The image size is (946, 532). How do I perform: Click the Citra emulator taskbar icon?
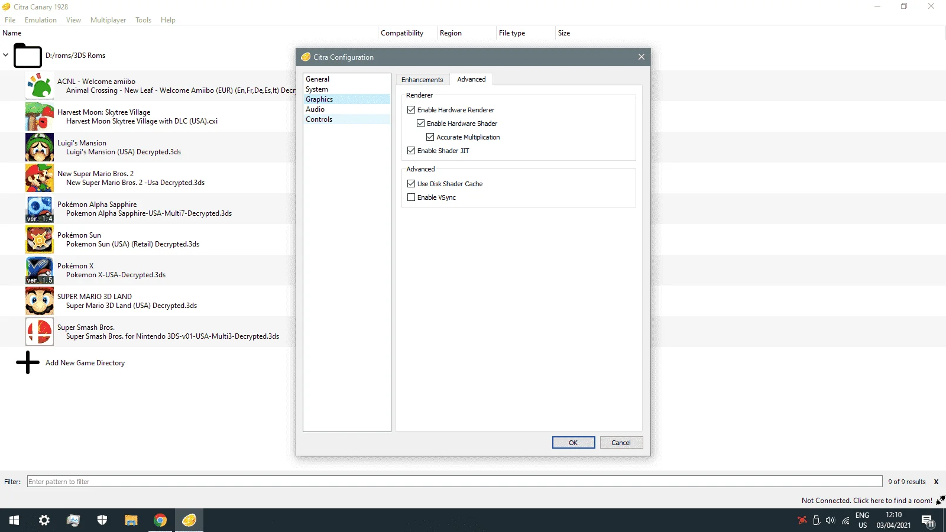[x=189, y=520]
